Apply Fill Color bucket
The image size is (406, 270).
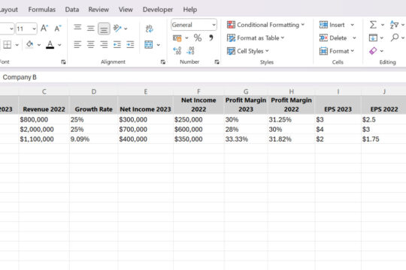29,44
